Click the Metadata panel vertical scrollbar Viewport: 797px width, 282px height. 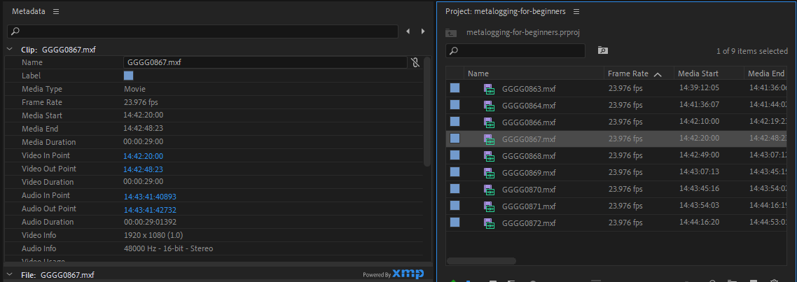pyautogui.click(x=427, y=112)
